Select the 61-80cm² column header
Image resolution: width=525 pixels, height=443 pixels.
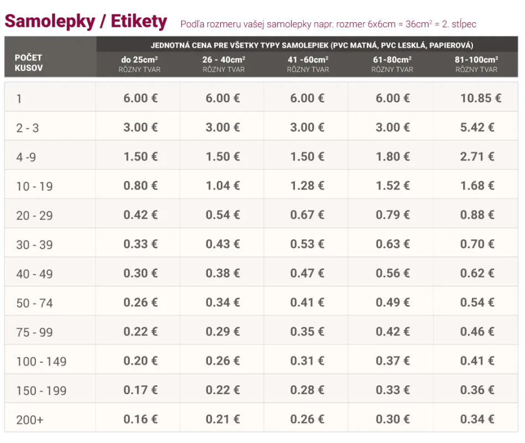(x=392, y=64)
